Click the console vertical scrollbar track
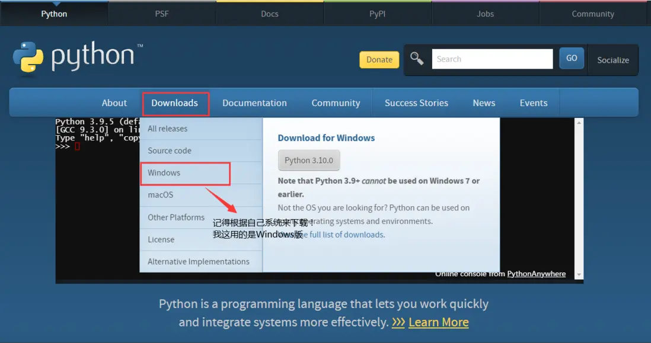Viewport: 651px width, 343px height. [579, 198]
